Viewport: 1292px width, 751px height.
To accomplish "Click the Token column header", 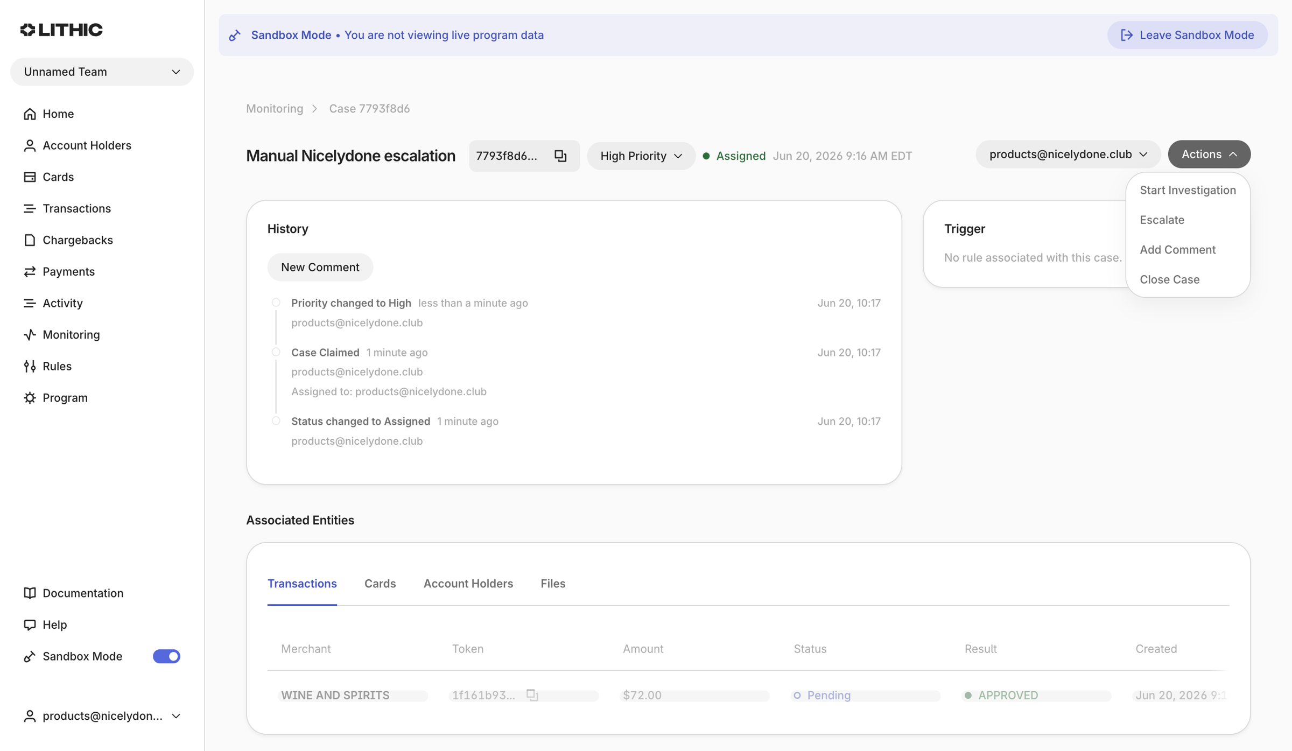I will click(467, 649).
